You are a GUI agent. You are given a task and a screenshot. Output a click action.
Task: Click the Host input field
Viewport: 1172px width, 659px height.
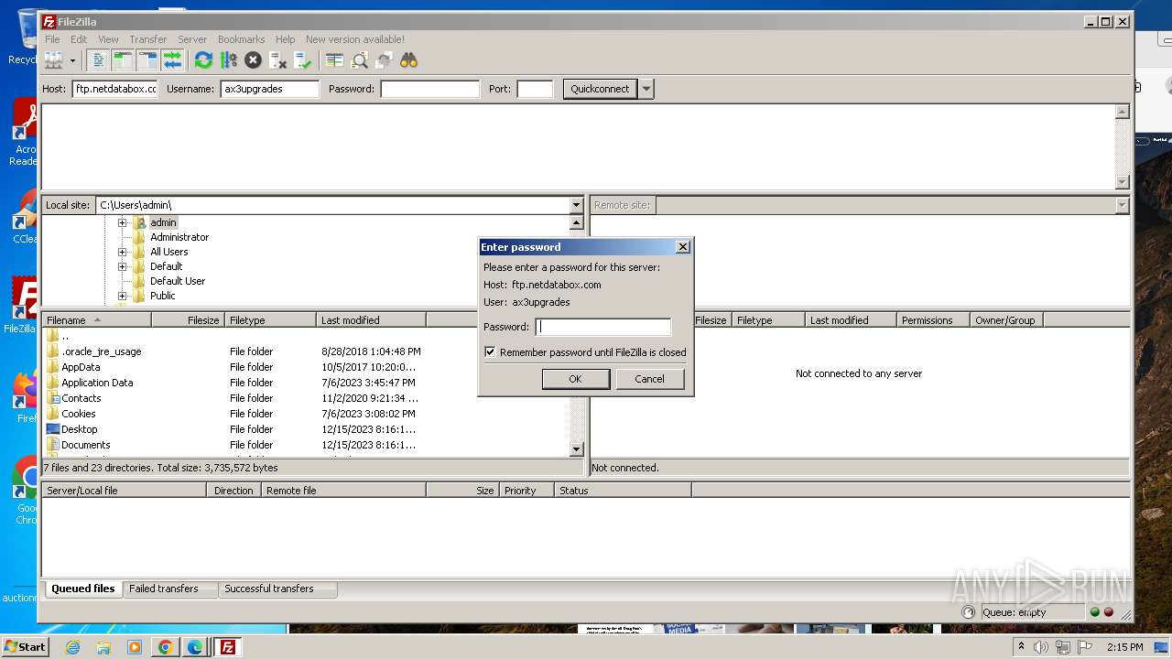tap(114, 89)
